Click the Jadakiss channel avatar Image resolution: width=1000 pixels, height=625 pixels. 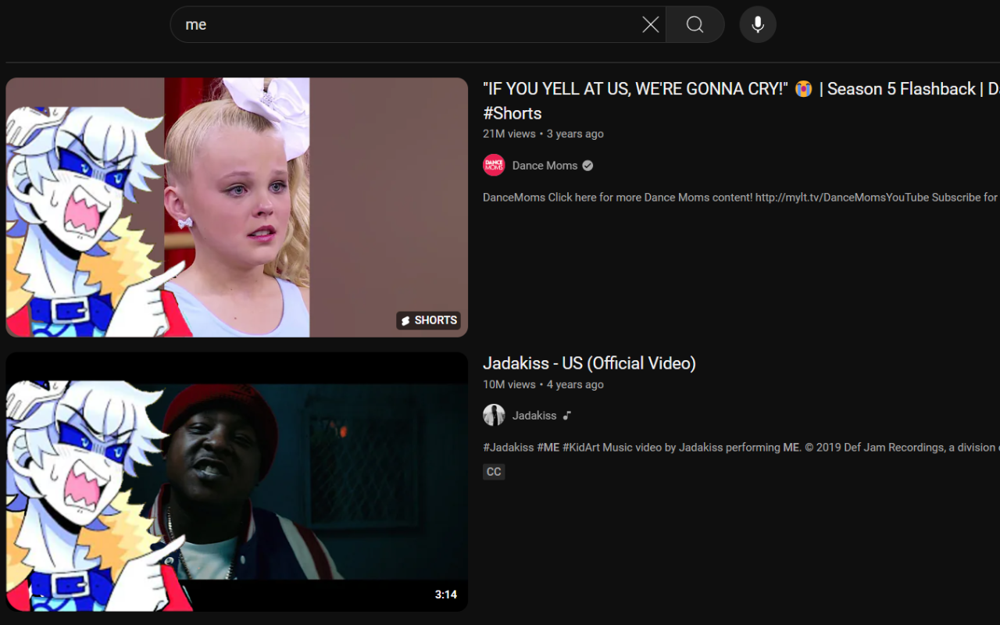pyautogui.click(x=494, y=416)
